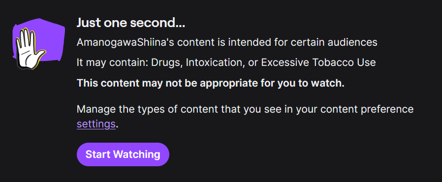Open the content preference settings link
The width and height of the screenshot is (442, 182).
click(96, 124)
